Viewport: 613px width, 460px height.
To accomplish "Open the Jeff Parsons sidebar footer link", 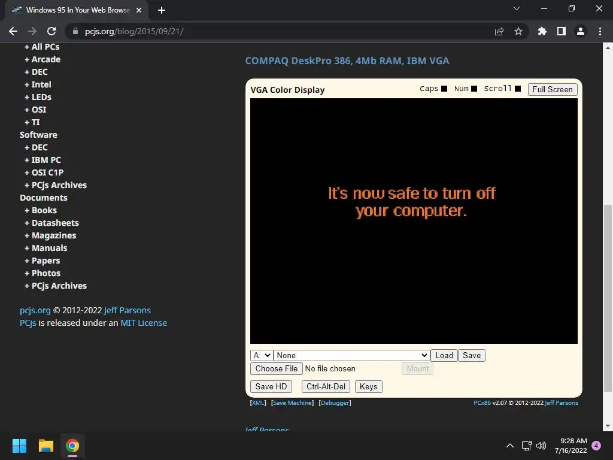I will [x=128, y=310].
